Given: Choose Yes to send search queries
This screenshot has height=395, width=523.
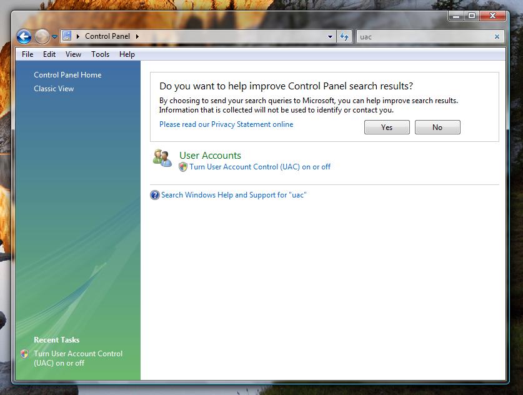Looking at the screenshot, I should (x=387, y=127).
